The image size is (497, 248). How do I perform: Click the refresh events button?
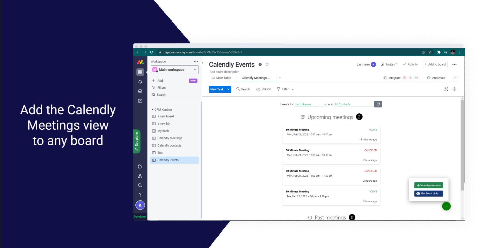(x=378, y=104)
